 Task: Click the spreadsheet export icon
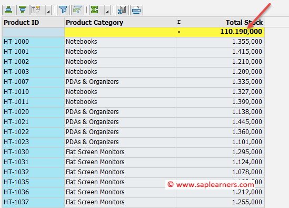tap(122, 10)
